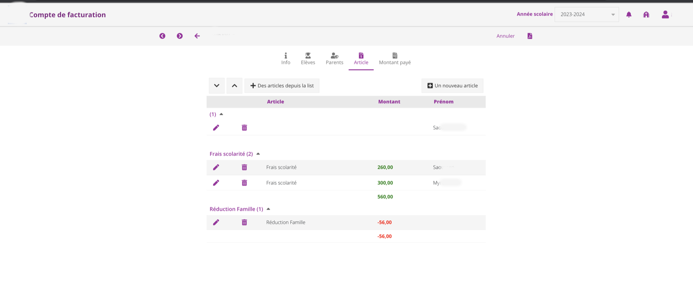The height and width of the screenshot is (287, 693).
Task: Click Un nouveau article button
Action: point(452,86)
